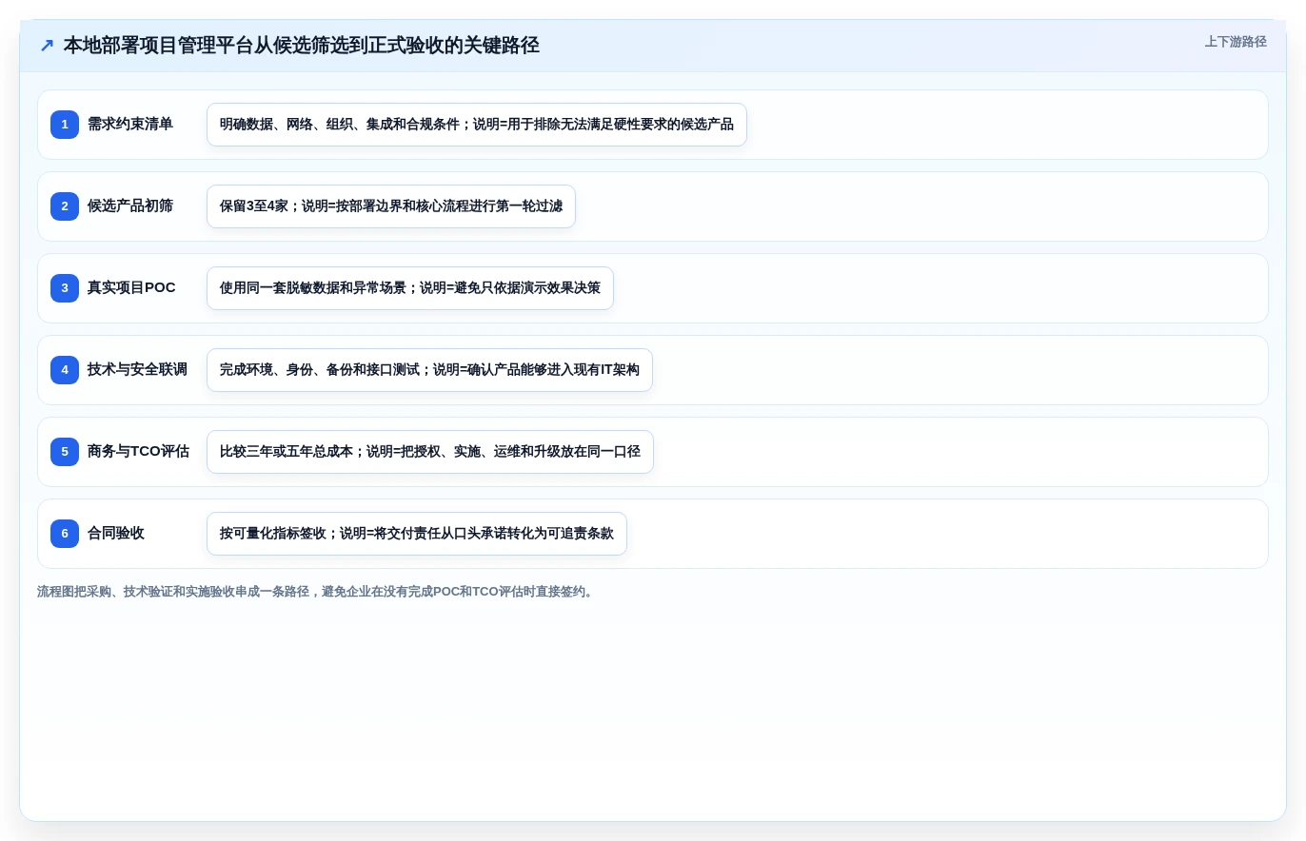Screen dimensions: 1306x841
Task: Open the description box starting 使用同一套脱敏数据
Action: pos(410,288)
